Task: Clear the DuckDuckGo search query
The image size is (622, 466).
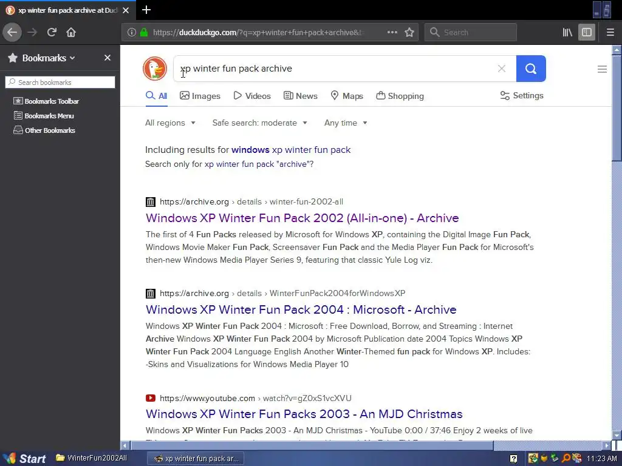Action: [x=501, y=69]
